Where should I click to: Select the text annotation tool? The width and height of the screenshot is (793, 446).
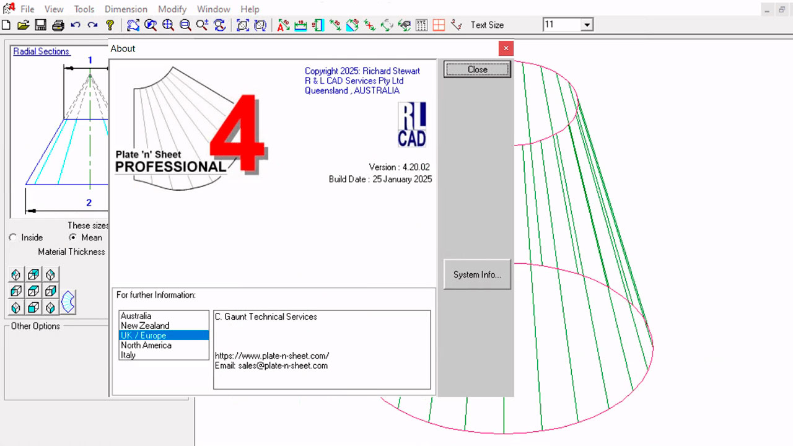point(282,25)
